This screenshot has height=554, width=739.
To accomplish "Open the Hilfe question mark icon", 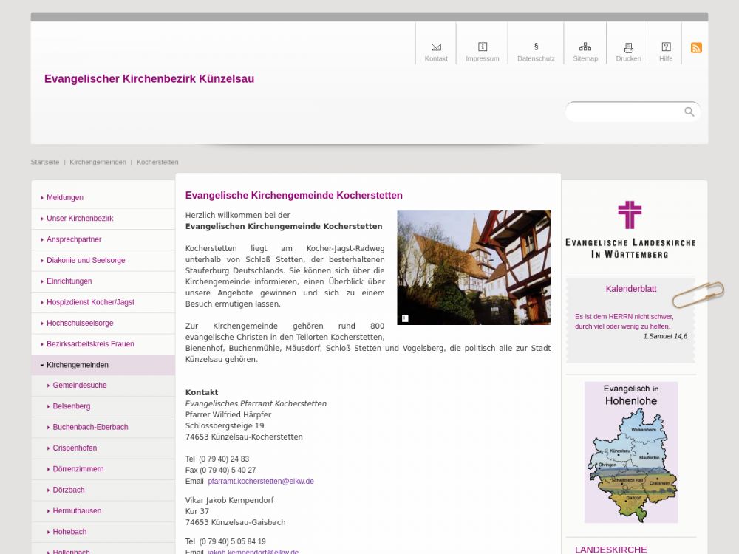I will coord(666,47).
